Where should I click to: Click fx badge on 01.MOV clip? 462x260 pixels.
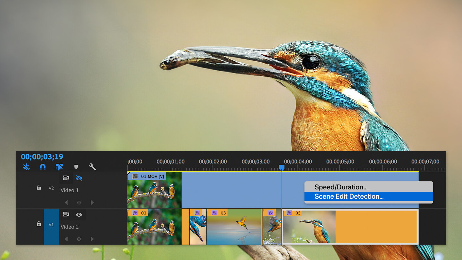point(135,176)
